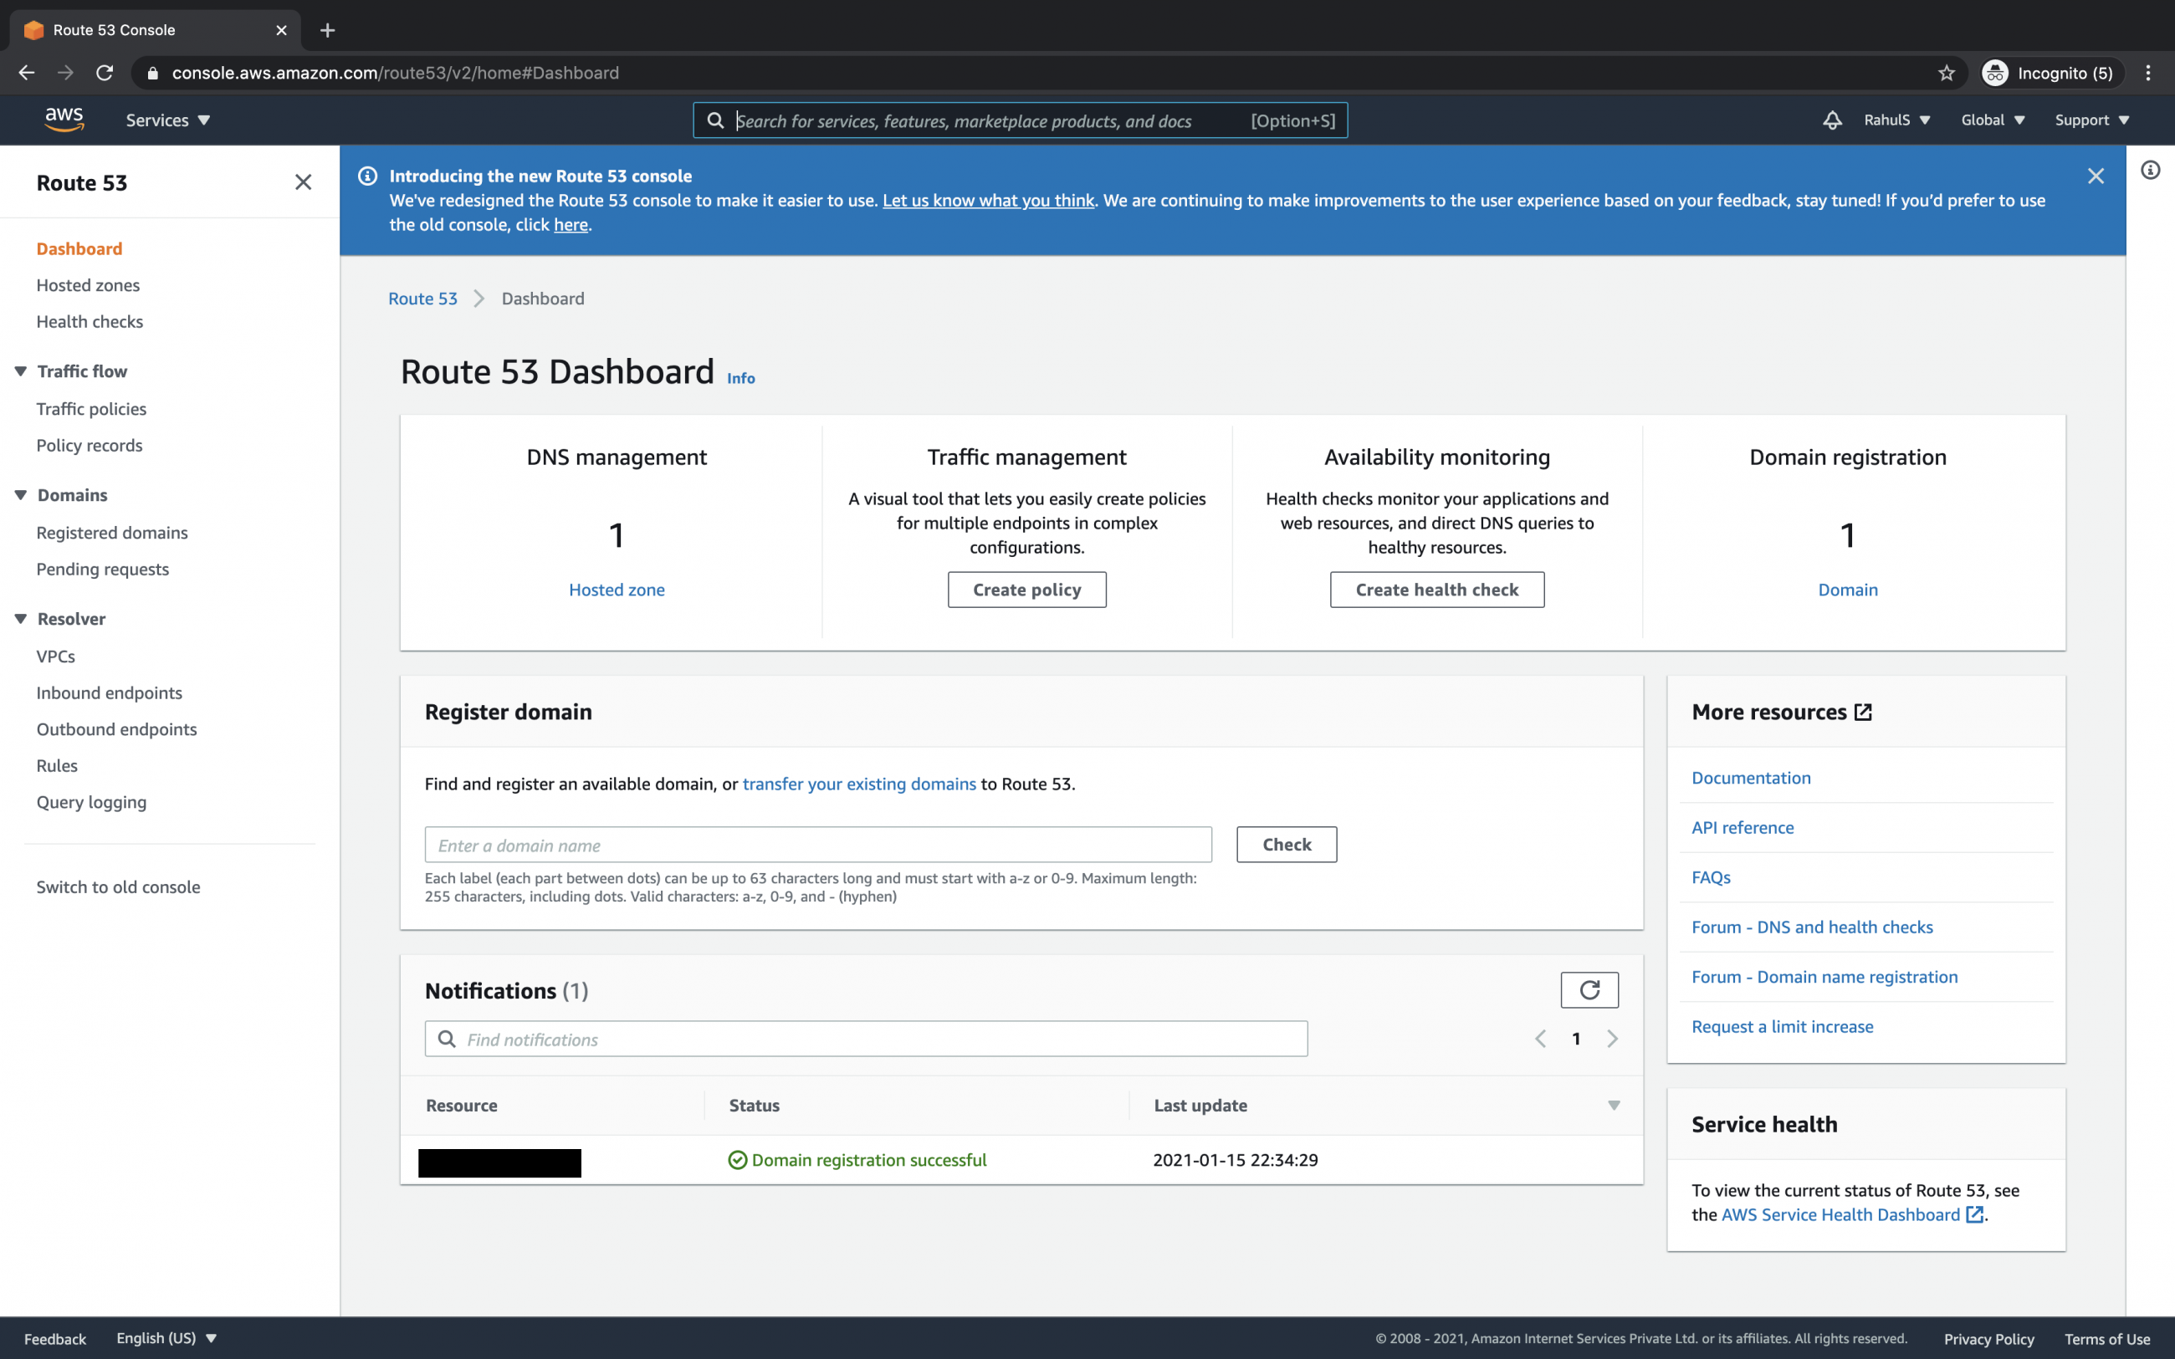Click the More resources external link icon
This screenshot has width=2175, height=1359.
coord(1861,711)
